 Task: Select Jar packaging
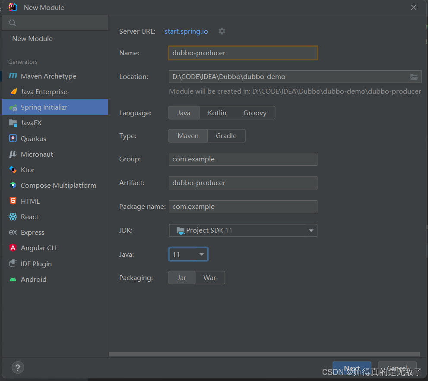182,277
